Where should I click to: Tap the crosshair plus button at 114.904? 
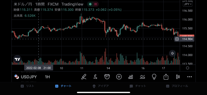[177, 39]
